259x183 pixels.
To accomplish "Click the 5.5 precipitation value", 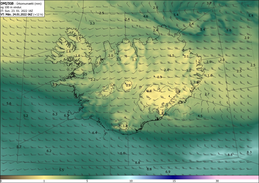I will 61,170.
